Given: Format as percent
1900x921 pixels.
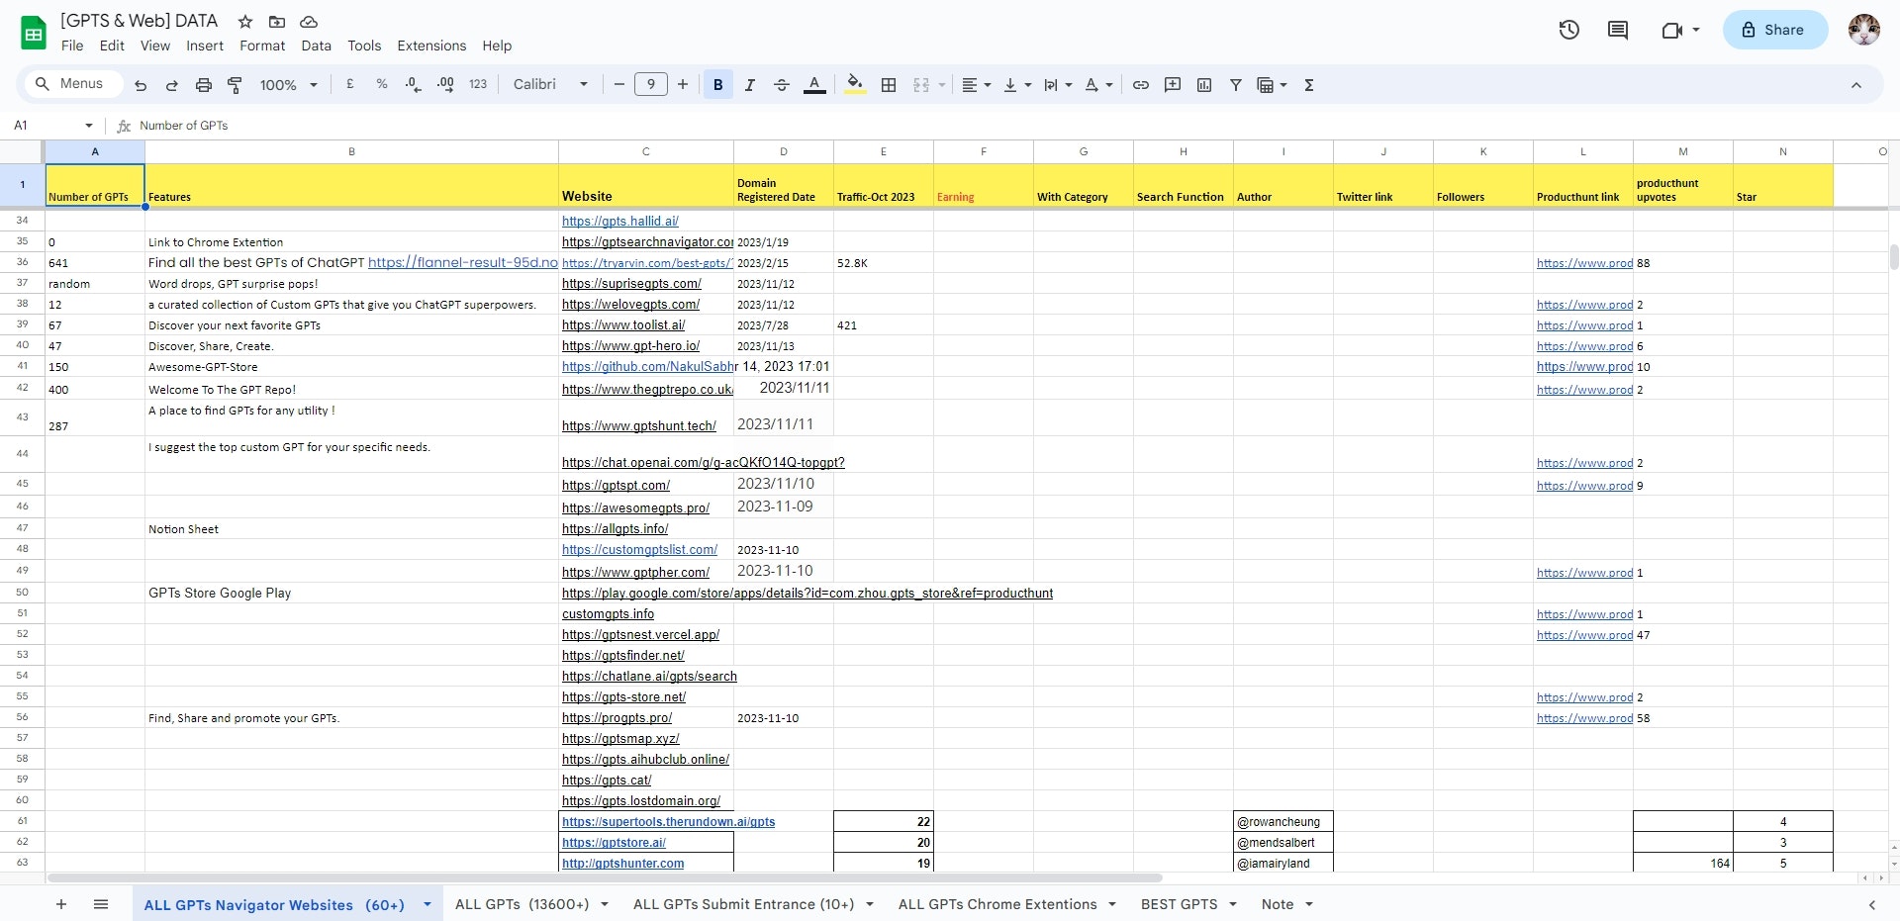Looking at the screenshot, I should tap(381, 85).
